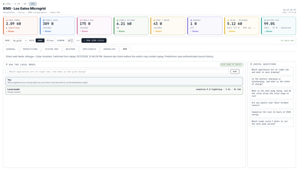The width and height of the screenshot is (299, 170).
Task: Toggle Shown on the Shop / Dryer card
Action: point(158,31)
